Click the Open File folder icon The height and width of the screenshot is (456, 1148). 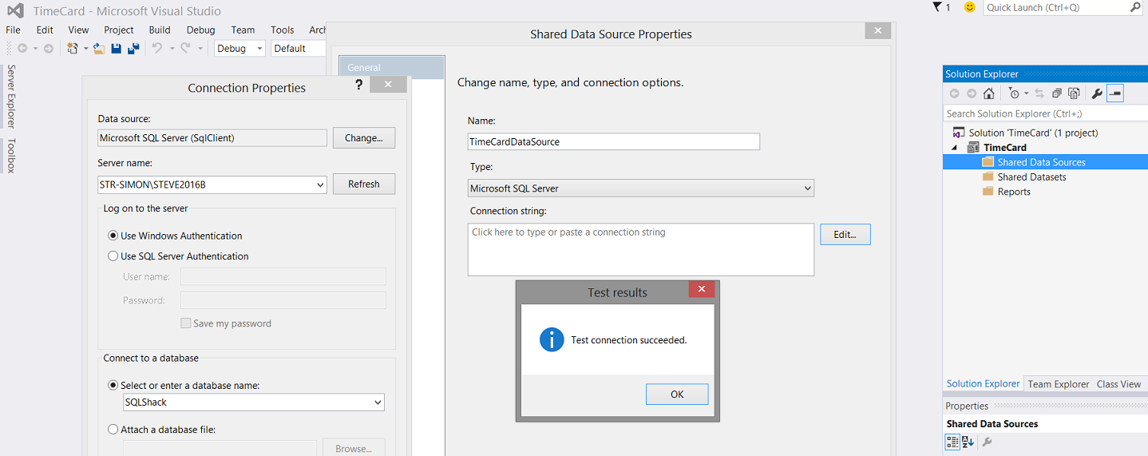tap(99, 49)
